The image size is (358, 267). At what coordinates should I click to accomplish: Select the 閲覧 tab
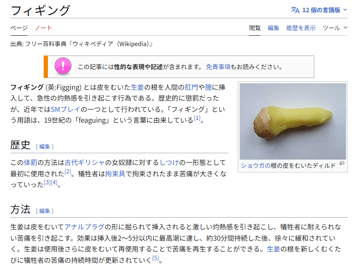[255, 28]
